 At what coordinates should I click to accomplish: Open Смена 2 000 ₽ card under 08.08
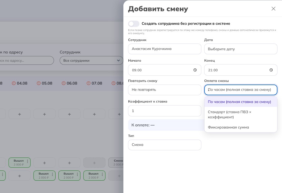point(116,163)
